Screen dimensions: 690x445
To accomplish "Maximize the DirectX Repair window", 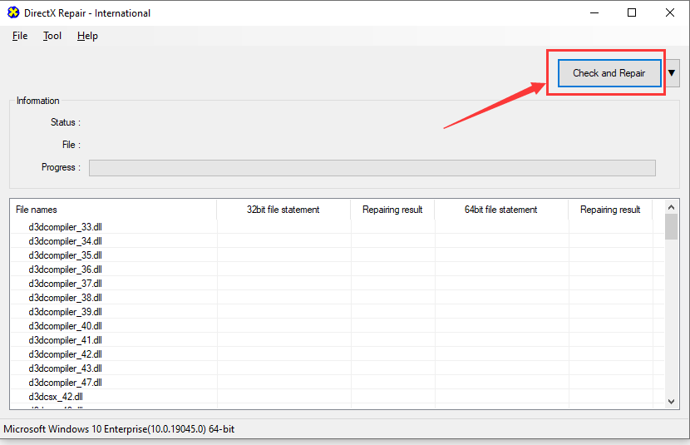I will [632, 12].
